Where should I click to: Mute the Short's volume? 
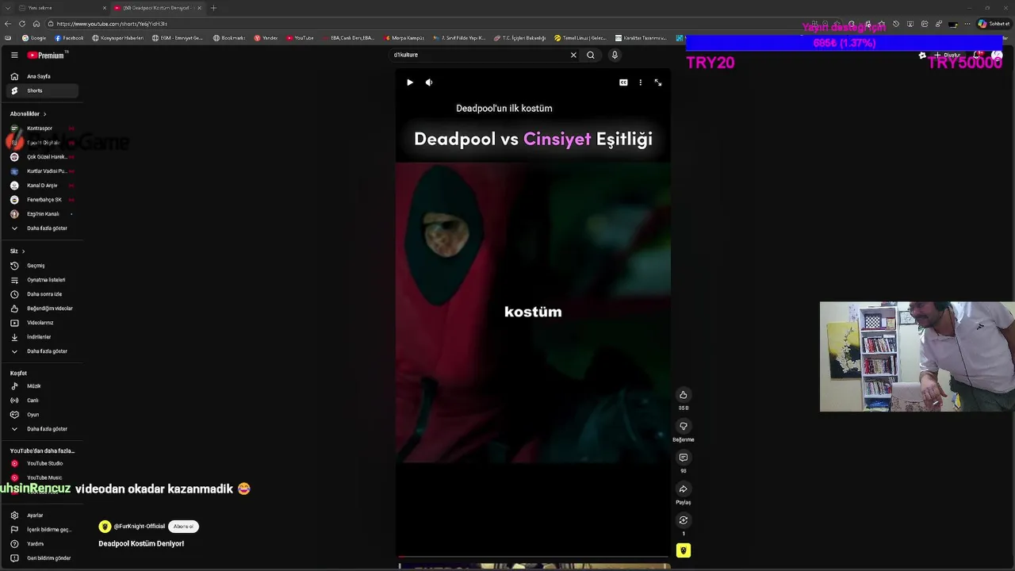click(429, 82)
